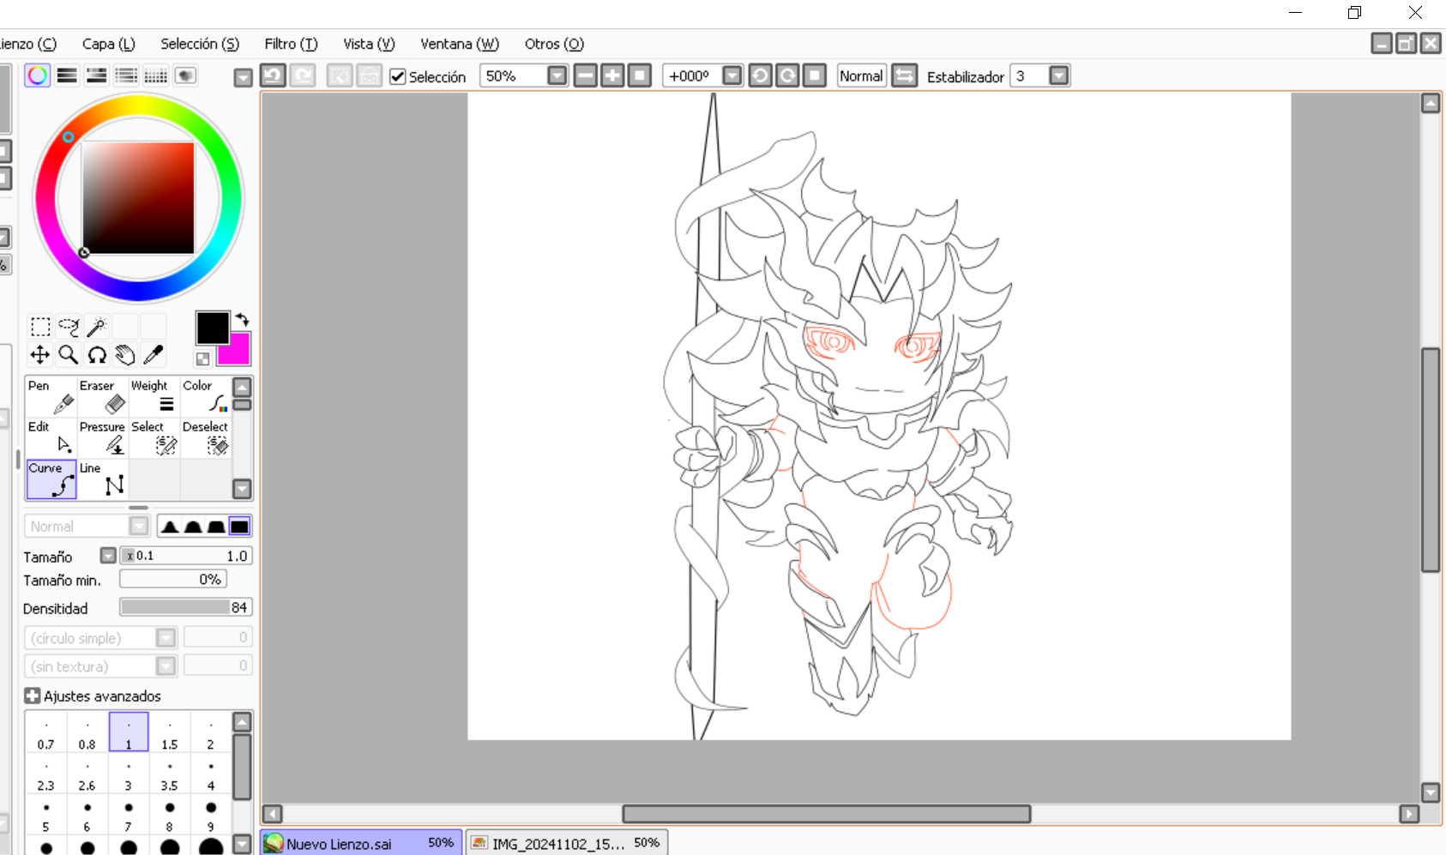
Task: Toggle the Selección checkbox
Action: pos(398,76)
